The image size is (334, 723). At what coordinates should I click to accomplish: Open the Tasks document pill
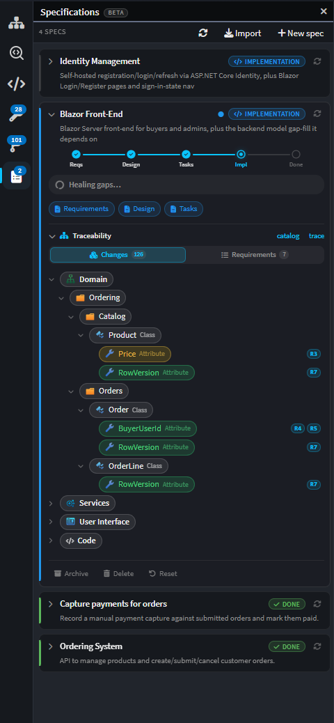click(184, 209)
